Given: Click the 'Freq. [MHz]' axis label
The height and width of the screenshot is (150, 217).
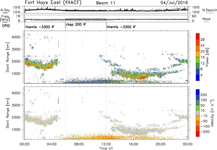Looking at the screenshot, I should pos(5,18).
